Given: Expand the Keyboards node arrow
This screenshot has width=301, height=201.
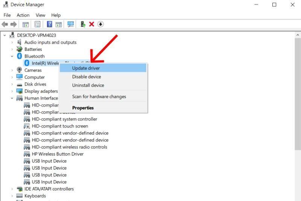Looking at the screenshot, I should [12, 196].
